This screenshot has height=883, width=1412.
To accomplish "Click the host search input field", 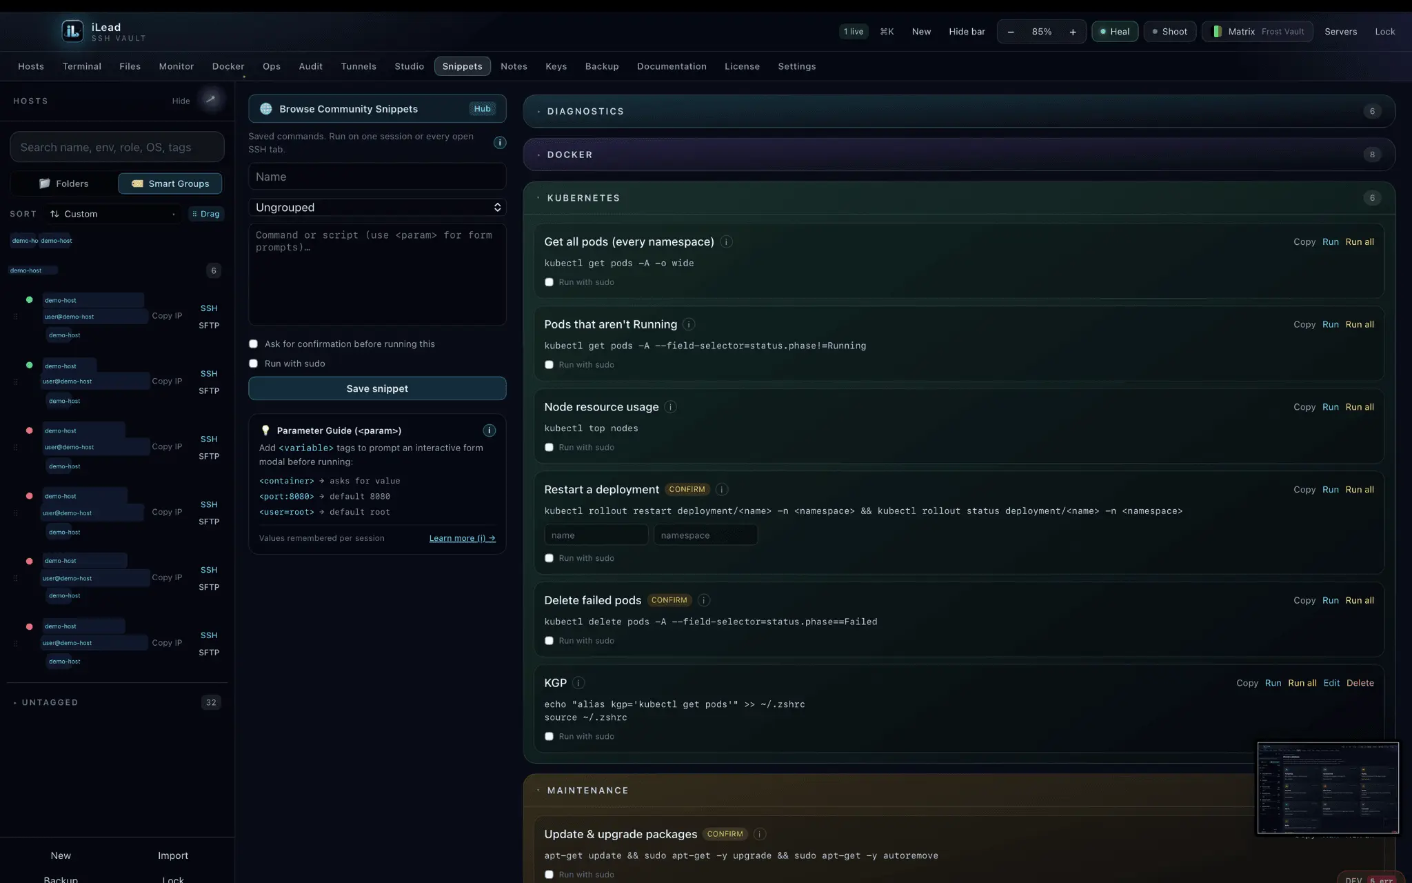I will [117, 147].
